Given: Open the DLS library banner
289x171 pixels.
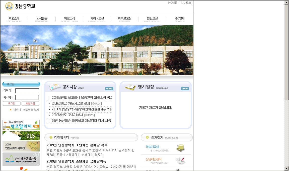Looking at the screenshot, I should pos(21,136).
